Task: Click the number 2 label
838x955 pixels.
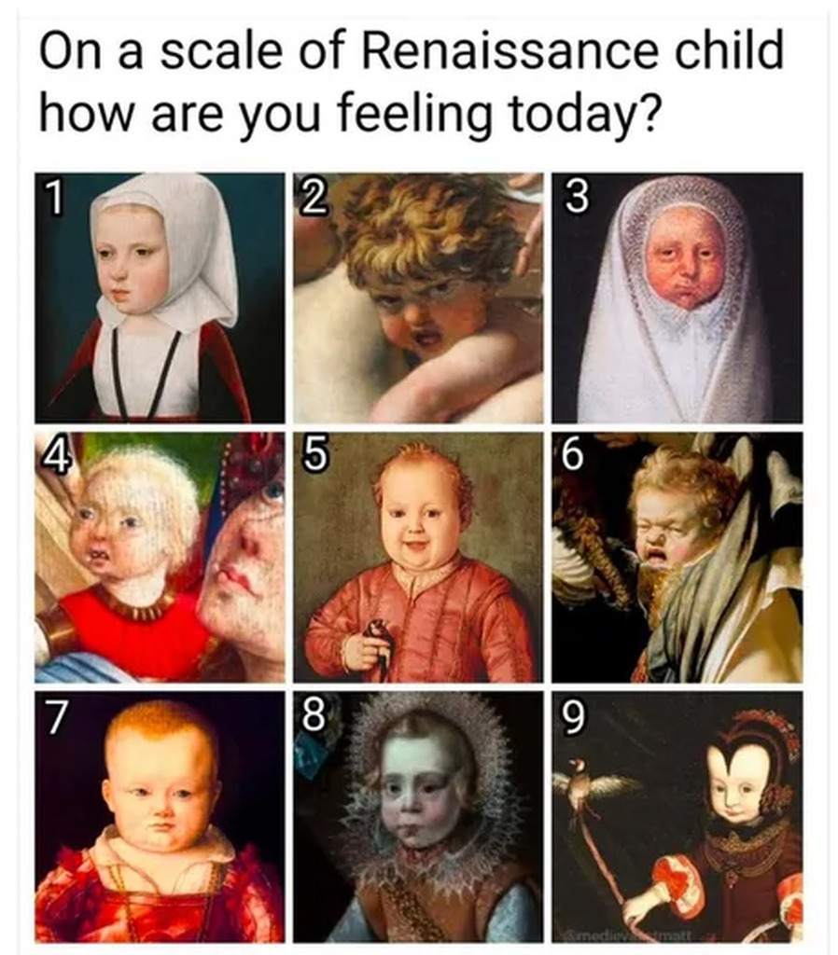Action: [313, 198]
